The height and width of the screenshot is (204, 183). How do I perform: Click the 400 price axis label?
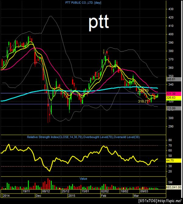tap(171, 34)
